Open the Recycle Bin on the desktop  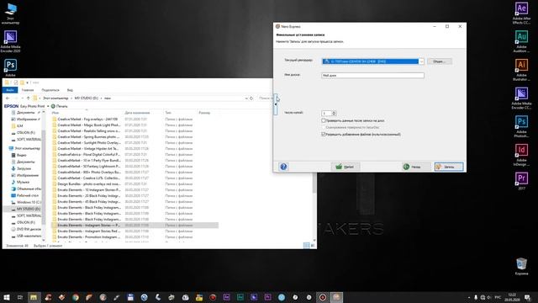click(521, 266)
